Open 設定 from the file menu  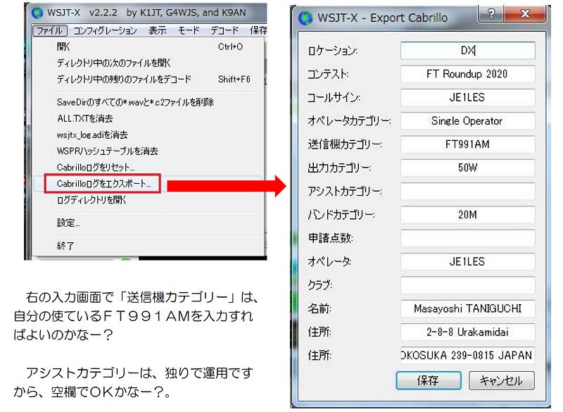148,223
